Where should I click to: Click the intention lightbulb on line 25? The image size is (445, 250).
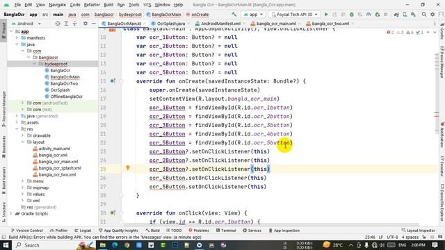(x=128, y=168)
